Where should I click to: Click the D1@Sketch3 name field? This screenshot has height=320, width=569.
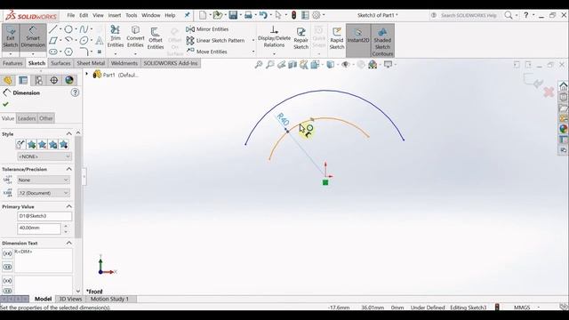point(44,216)
